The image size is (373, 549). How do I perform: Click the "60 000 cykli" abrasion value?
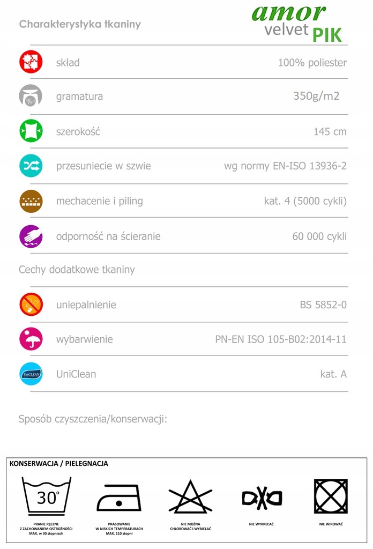coord(319,236)
